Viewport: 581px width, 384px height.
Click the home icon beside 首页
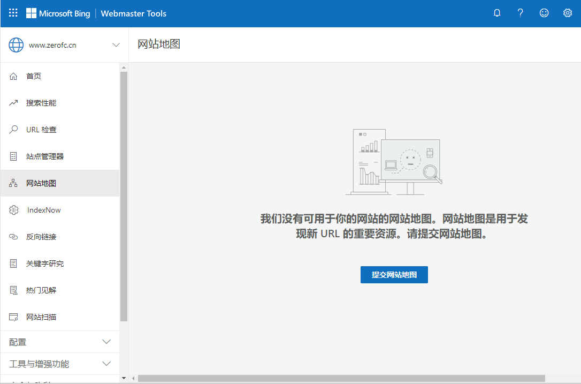[x=13, y=76]
